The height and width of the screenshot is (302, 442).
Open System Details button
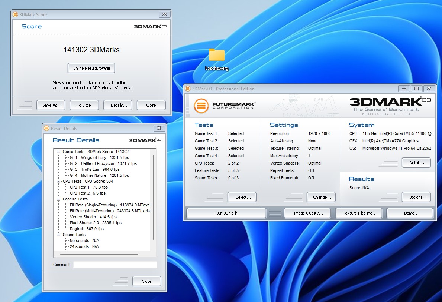tap(416, 163)
